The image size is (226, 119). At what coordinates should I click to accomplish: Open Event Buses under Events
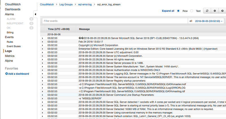coord(14,46)
